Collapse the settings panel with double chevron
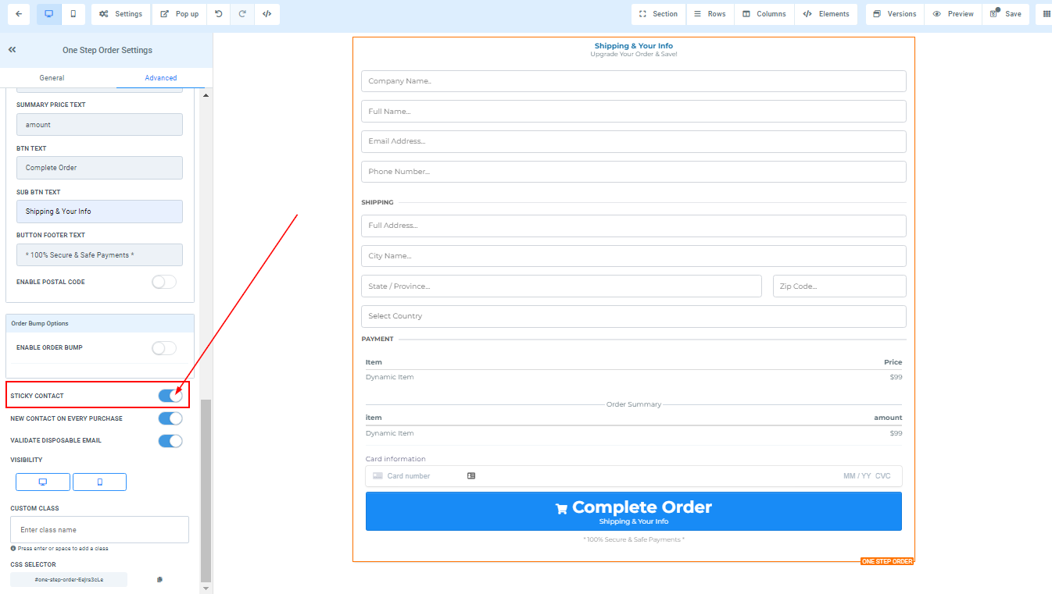The height and width of the screenshot is (594, 1052). point(13,50)
